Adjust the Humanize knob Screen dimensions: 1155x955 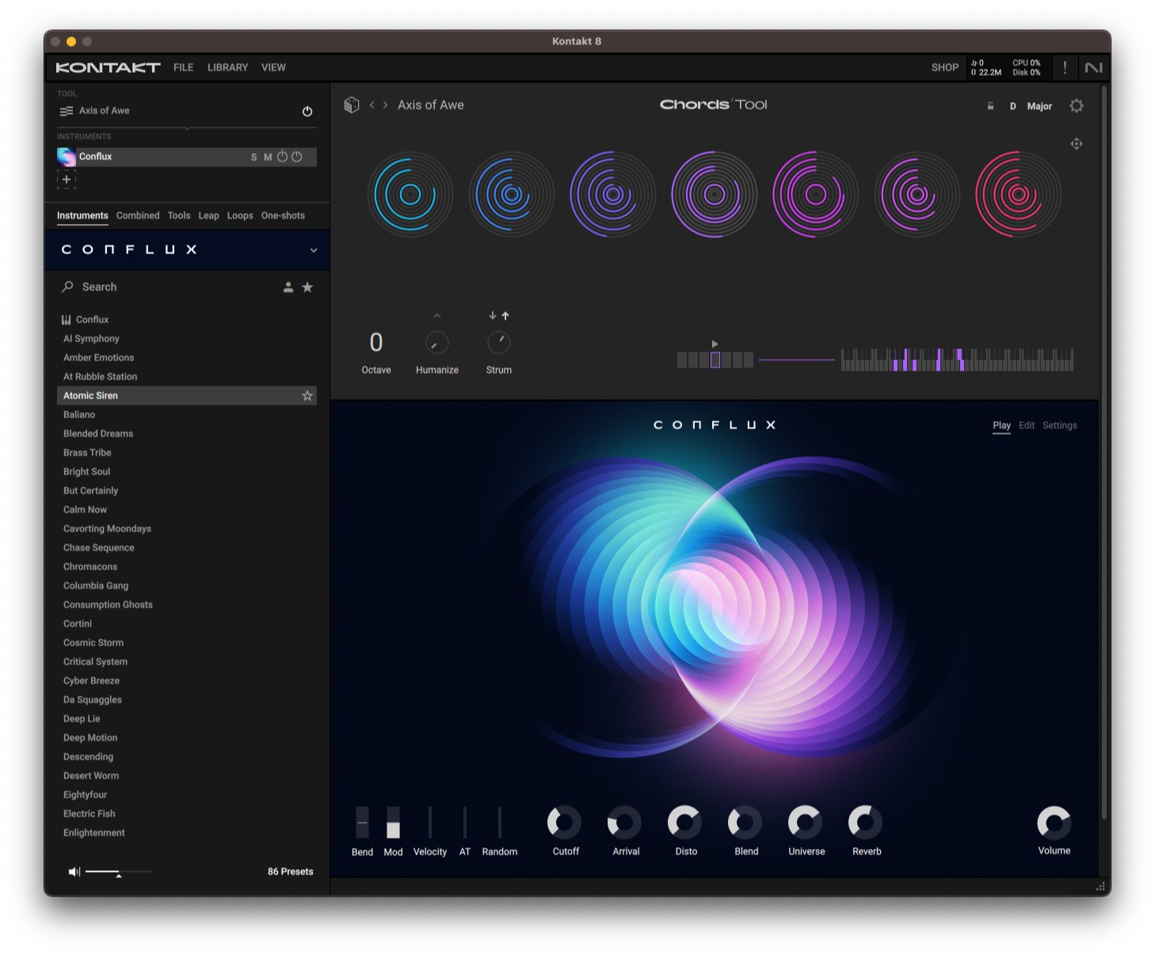click(436, 344)
